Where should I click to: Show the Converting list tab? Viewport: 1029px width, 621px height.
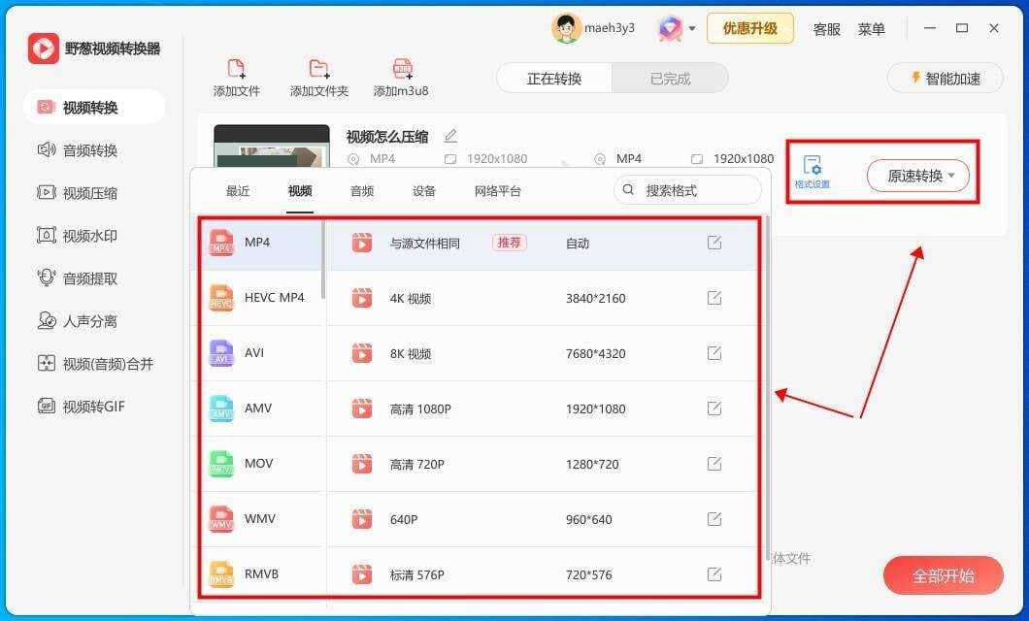tap(554, 79)
